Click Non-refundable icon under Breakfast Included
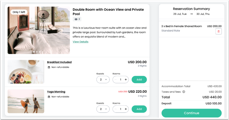The width and height of the screenshot is (229, 120). [x=49, y=67]
